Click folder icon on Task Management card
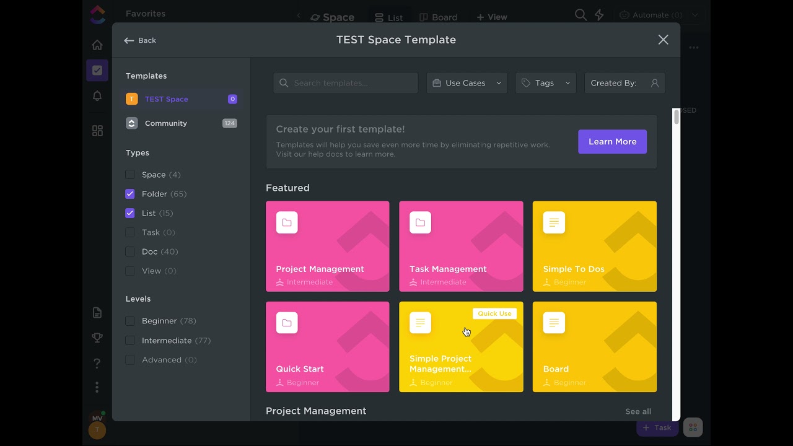 [420, 222]
